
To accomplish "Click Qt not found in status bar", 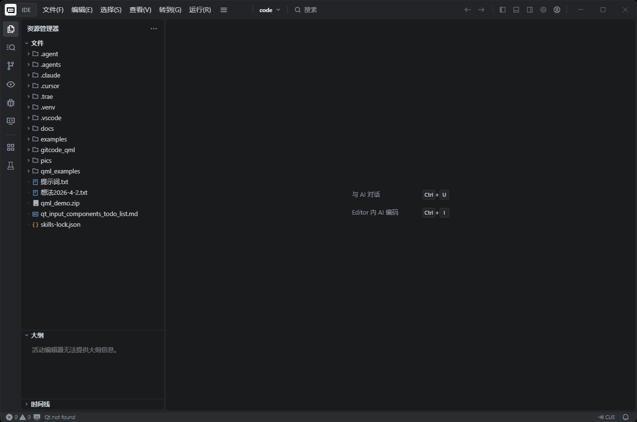I will [x=60, y=417].
